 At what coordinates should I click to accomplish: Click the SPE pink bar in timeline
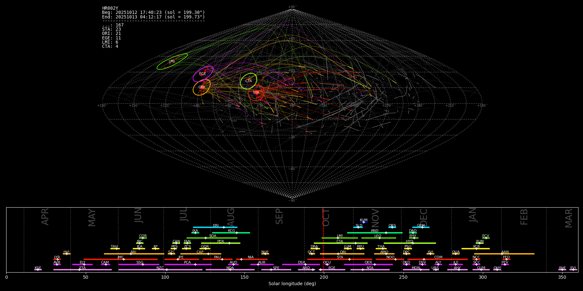[x=276, y=270]
